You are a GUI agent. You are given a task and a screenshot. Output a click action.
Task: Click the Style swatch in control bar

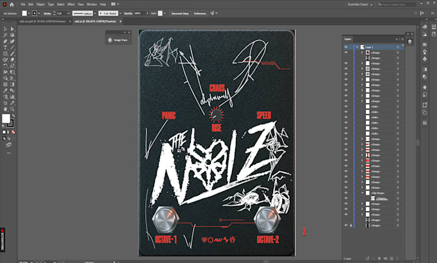160,14
